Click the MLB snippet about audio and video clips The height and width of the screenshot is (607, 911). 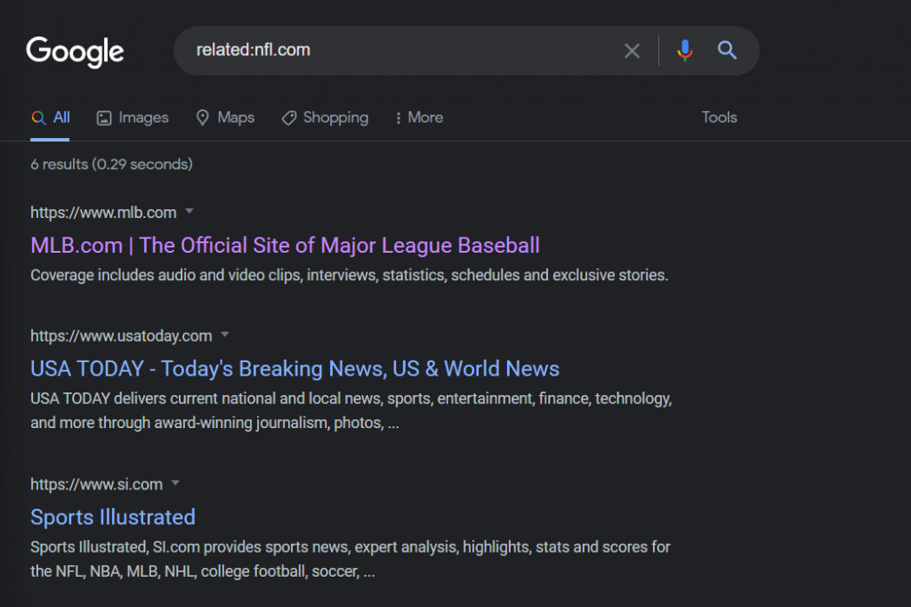coord(349,275)
